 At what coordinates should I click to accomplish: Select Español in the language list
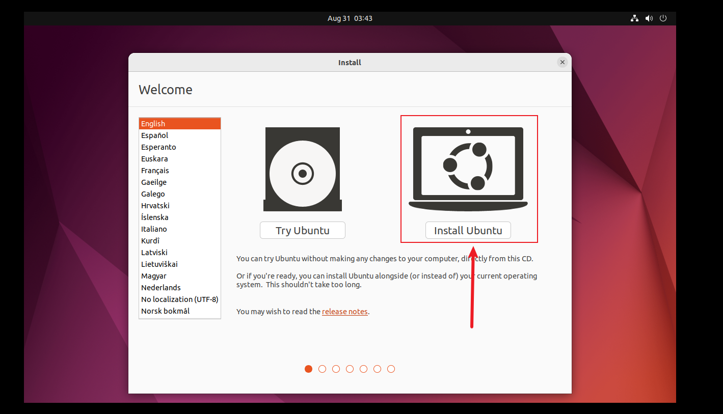pos(180,135)
